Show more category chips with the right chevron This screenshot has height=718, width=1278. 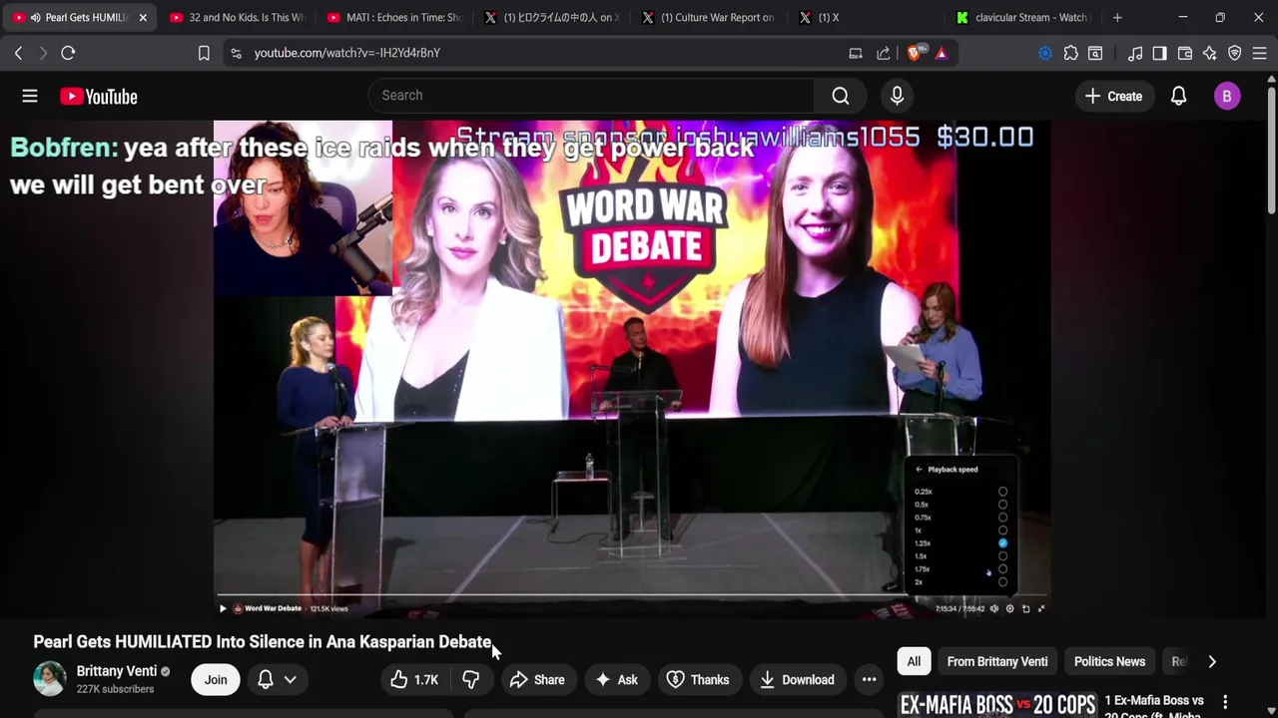click(x=1211, y=661)
